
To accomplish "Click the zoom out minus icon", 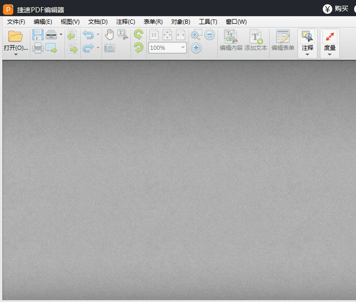I will pyautogui.click(x=210, y=35).
